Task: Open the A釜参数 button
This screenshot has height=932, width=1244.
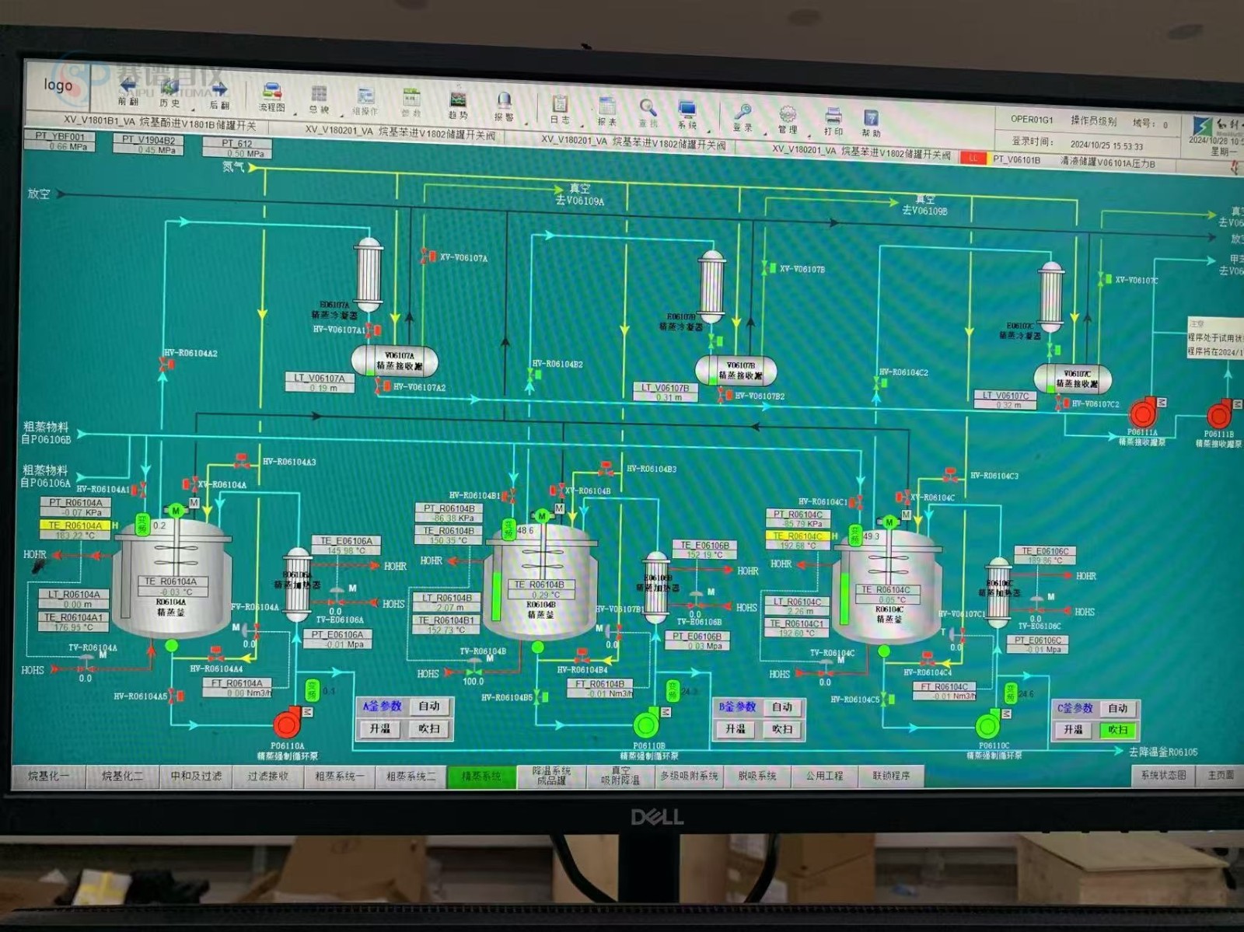Action: pyautogui.click(x=382, y=706)
